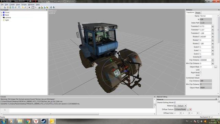Open the Create menu
The image size is (220, 124).
(x=12, y=4)
